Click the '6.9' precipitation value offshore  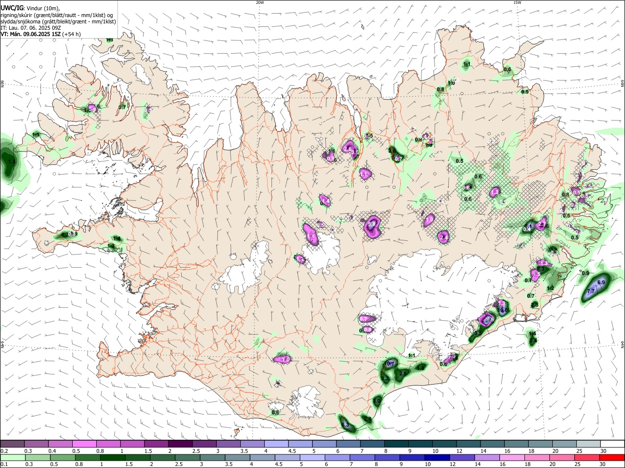click(601, 282)
